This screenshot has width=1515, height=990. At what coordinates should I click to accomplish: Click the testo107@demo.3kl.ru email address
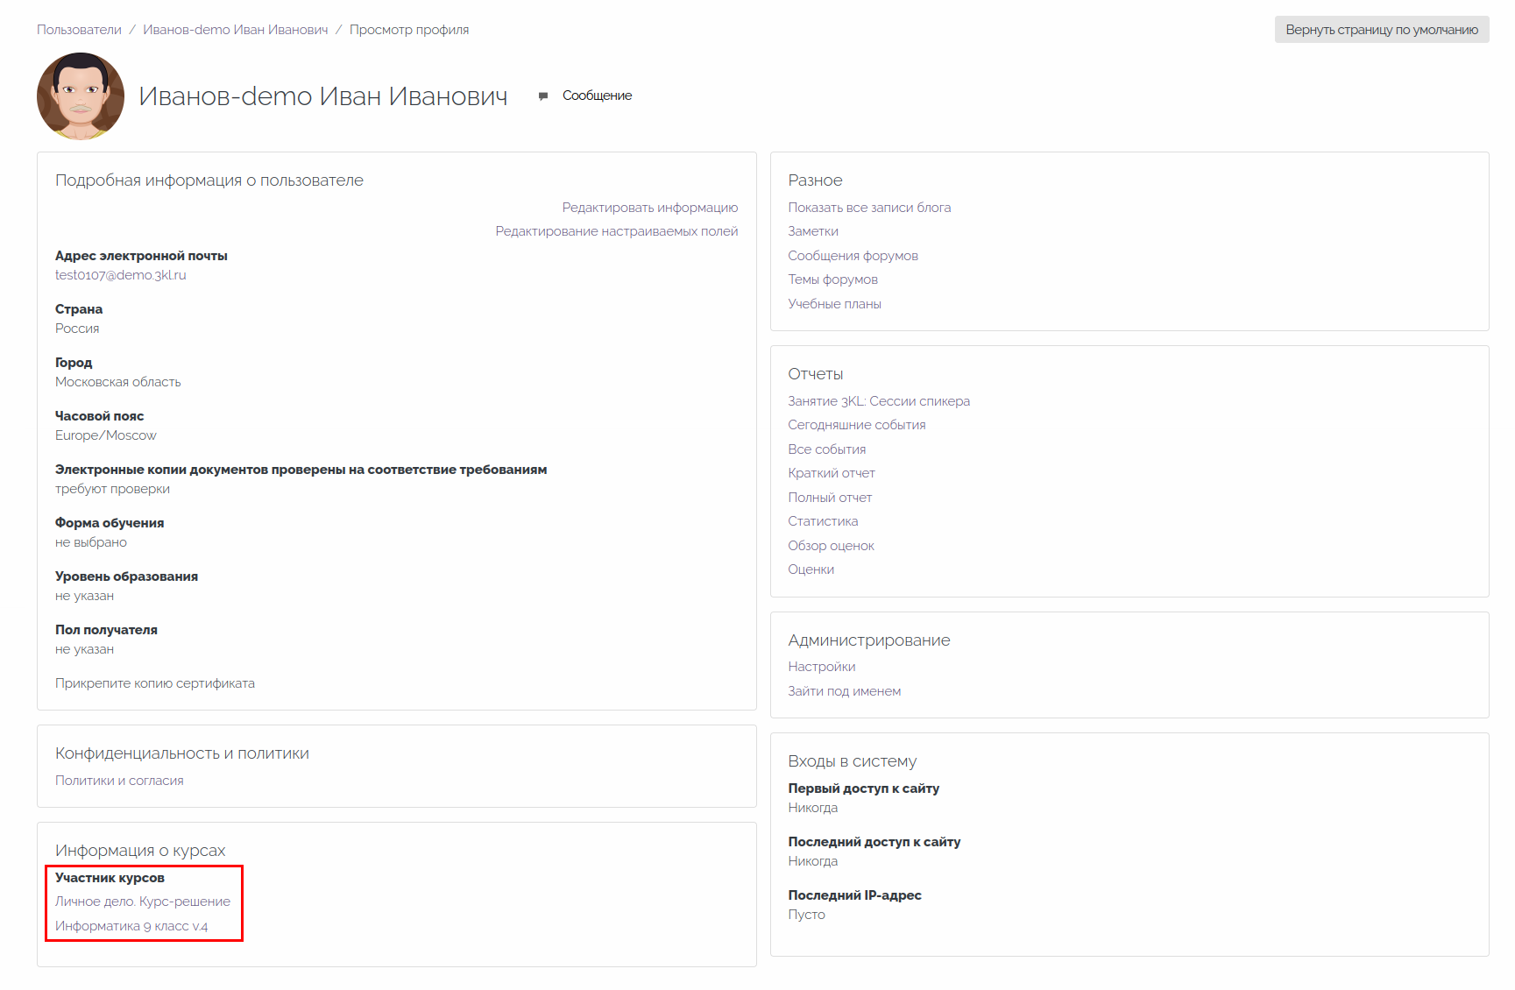(120, 275)
